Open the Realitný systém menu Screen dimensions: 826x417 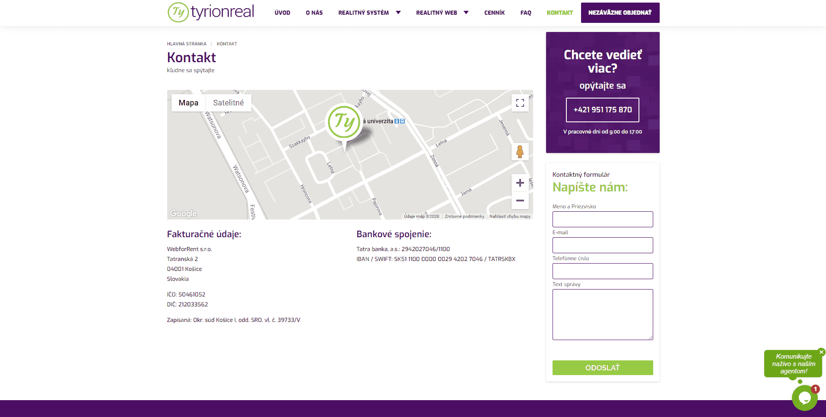click(363, 13)
